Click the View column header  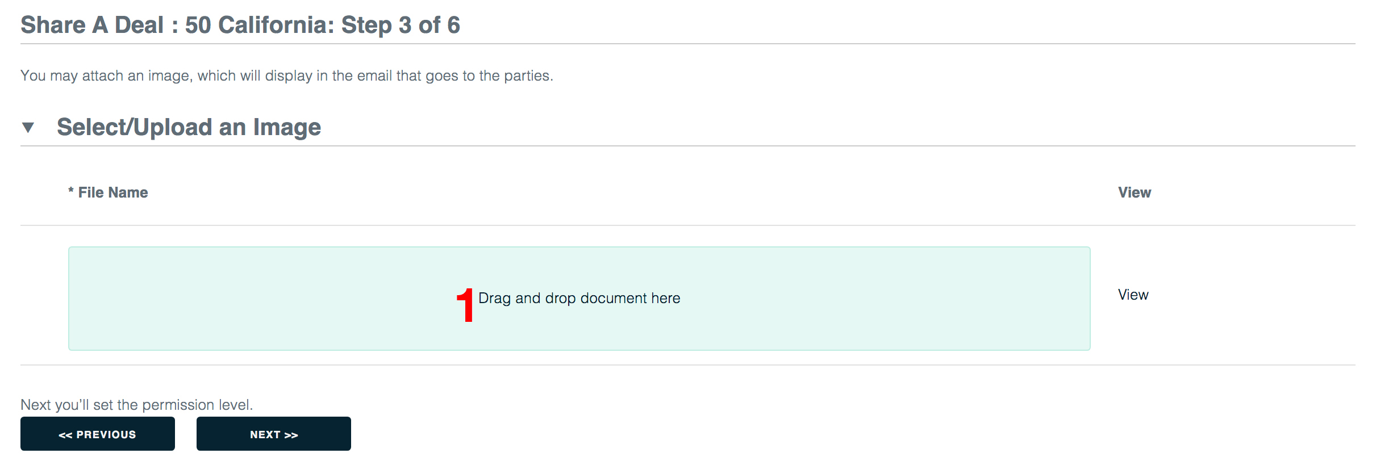tap(1135, 192)
